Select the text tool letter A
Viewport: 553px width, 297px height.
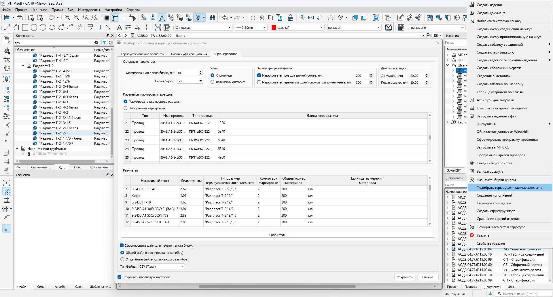point(119,28)
